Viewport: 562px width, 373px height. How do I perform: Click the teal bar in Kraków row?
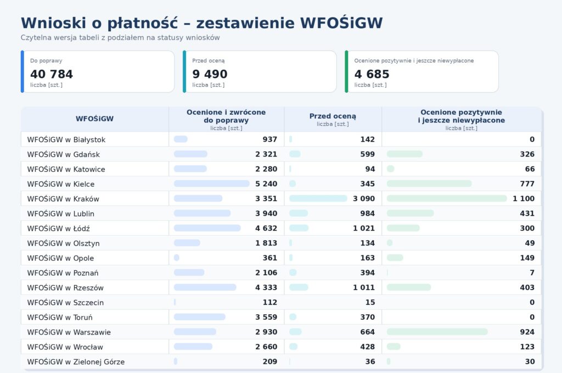click(x=318, y=198)
